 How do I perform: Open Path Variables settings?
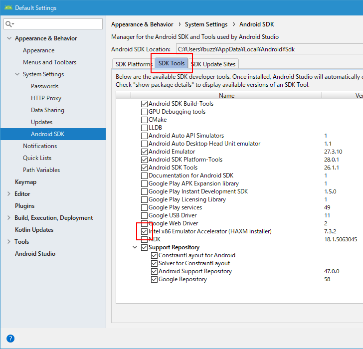(x=41, y=170)
